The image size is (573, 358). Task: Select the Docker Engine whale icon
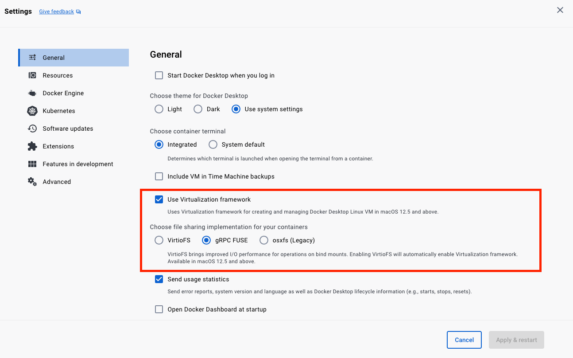[x=32, y=93]
